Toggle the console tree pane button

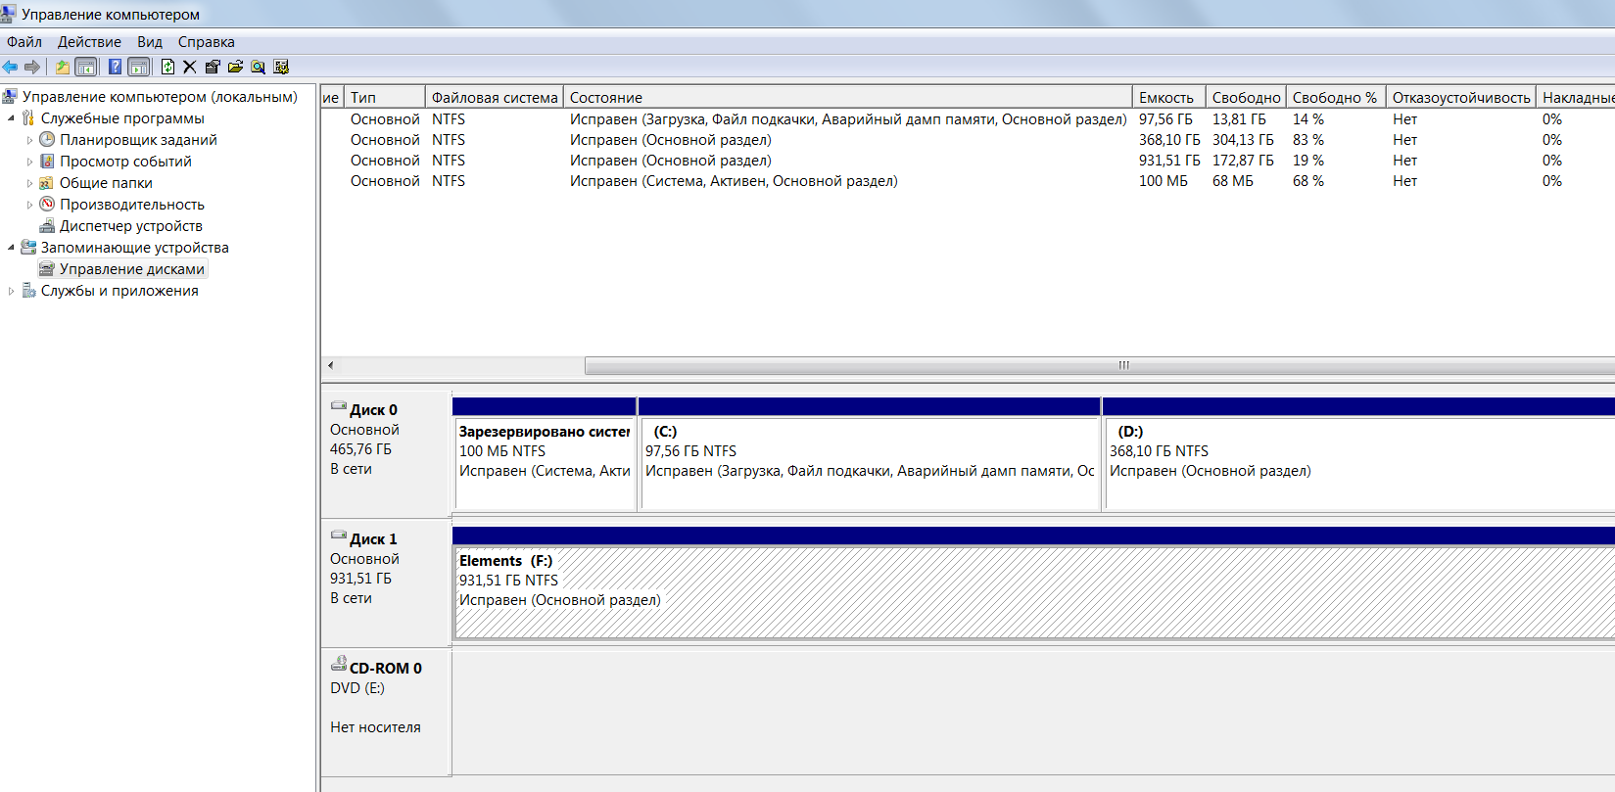point(86,67)
